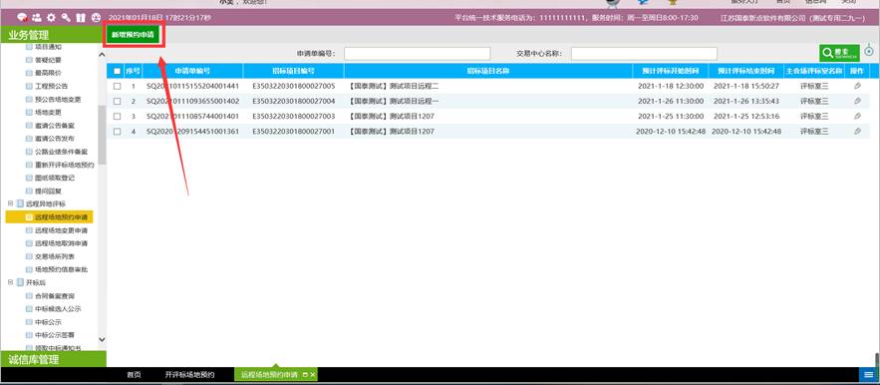Collapse the 远程异地评标 tree node

point(10,203)
